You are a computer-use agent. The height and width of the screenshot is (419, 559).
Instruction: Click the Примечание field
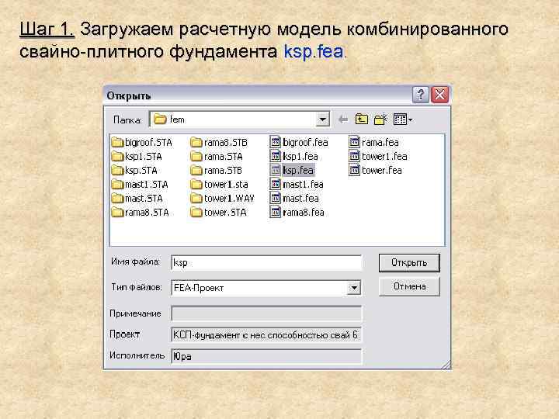point(266,314)
